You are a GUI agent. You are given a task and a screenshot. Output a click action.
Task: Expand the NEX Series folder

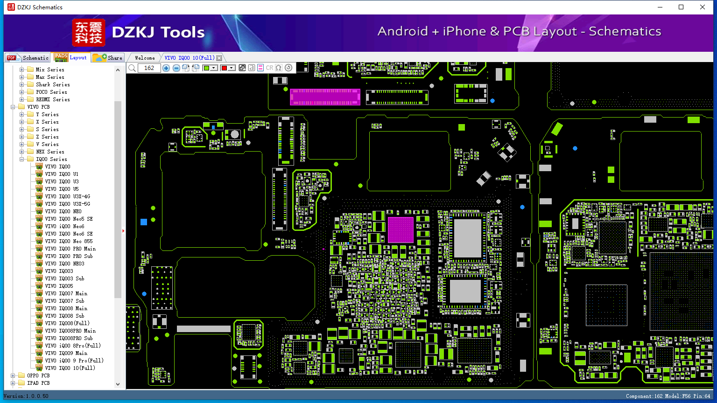21,152
